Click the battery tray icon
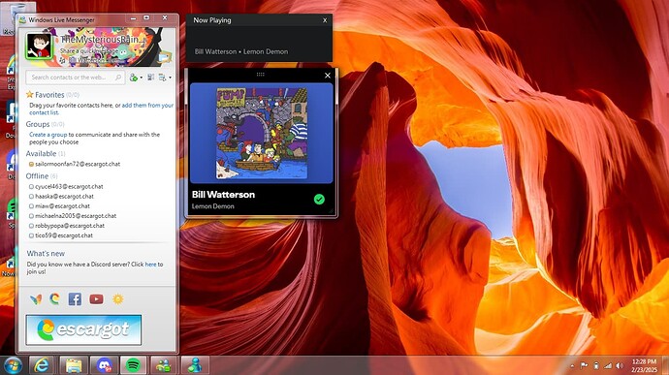Screen dimensions: 669x375 pyautogui.click(x=596, y=365)
